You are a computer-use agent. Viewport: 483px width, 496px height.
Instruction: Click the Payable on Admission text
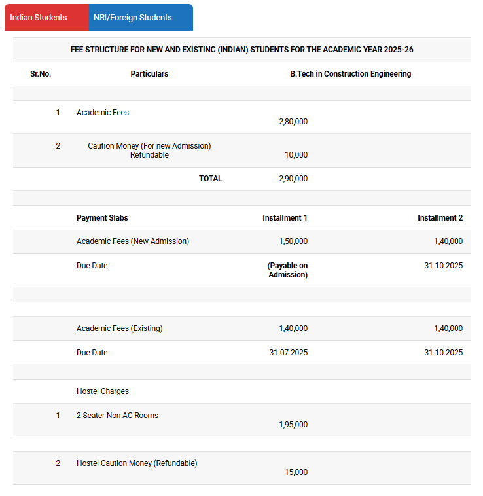click(x=287, y=270)
